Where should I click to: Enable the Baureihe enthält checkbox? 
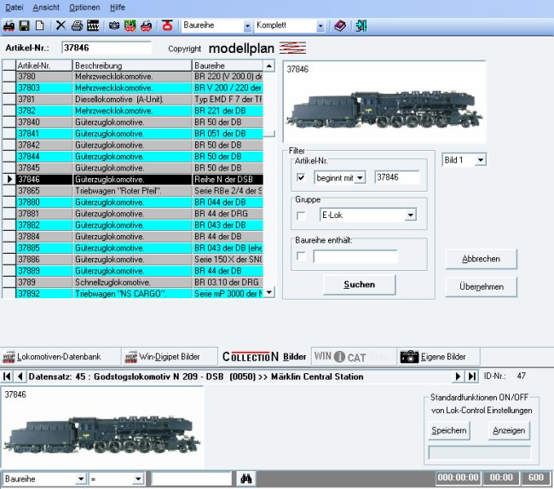(301, 256)
